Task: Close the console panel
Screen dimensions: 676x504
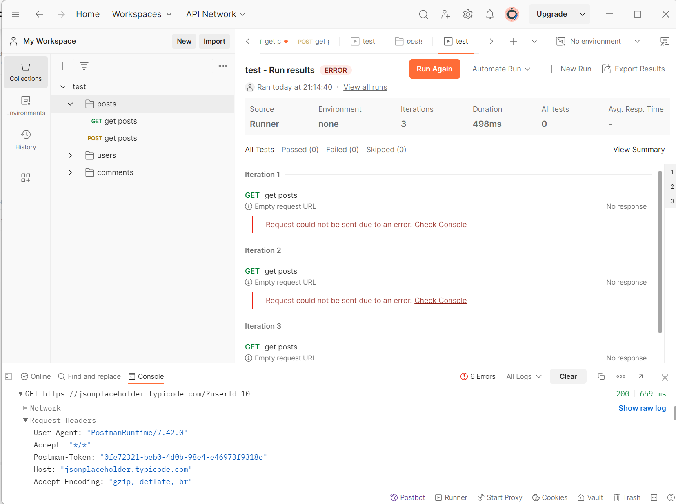Action: tap(665, 377)
